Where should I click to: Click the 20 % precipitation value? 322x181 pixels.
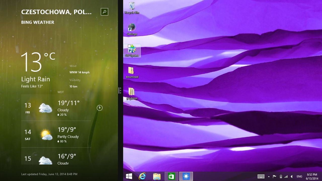tap(62, 115)
